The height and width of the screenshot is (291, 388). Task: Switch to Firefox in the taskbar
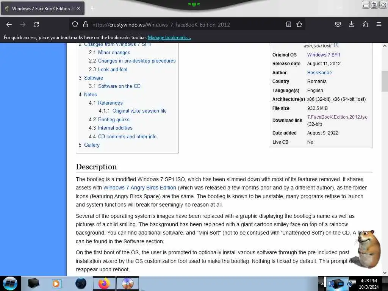(x=104, y=283)
